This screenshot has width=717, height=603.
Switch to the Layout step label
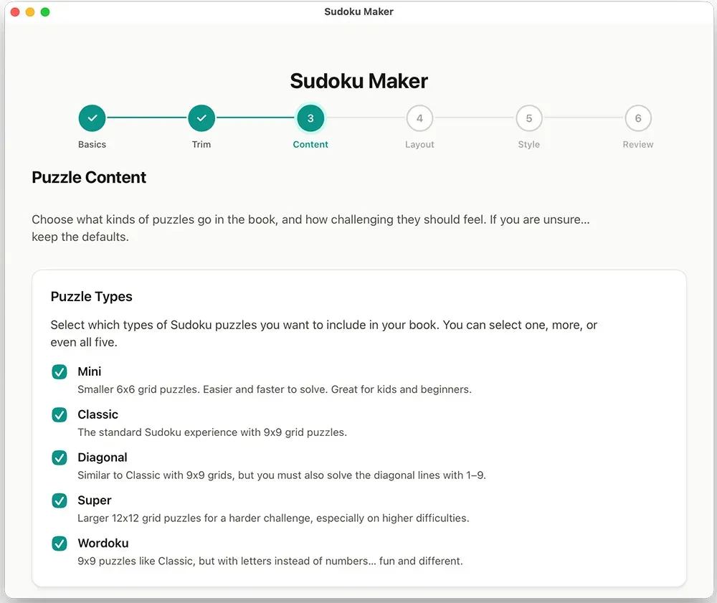point(419,144)
